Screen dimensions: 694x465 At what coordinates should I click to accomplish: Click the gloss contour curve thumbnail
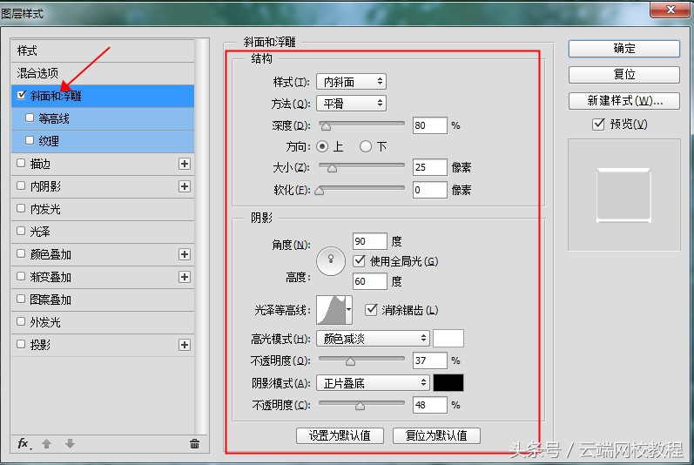331,310
